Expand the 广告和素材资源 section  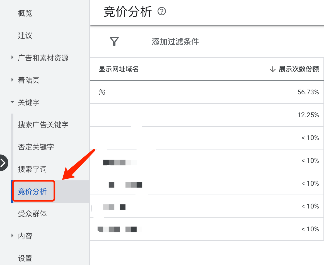click(x=12, y=58)
